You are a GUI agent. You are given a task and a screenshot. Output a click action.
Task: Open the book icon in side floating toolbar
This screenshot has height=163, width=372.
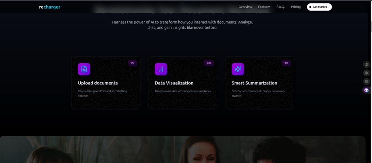point(366,64)
